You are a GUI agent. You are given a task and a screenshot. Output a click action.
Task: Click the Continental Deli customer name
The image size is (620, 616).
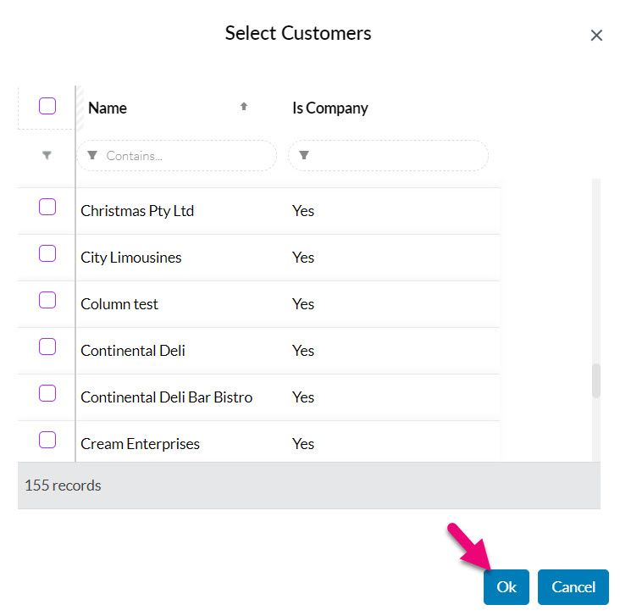(x=133, y=351)
